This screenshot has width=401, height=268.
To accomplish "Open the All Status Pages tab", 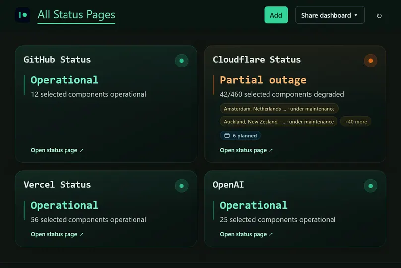I will 76,15.
